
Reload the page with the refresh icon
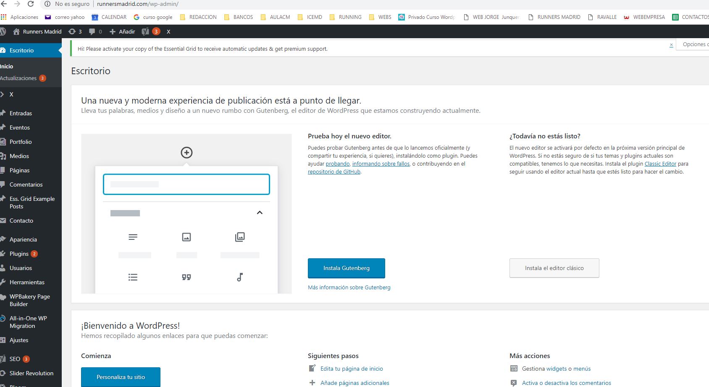(x=31, y=4)
